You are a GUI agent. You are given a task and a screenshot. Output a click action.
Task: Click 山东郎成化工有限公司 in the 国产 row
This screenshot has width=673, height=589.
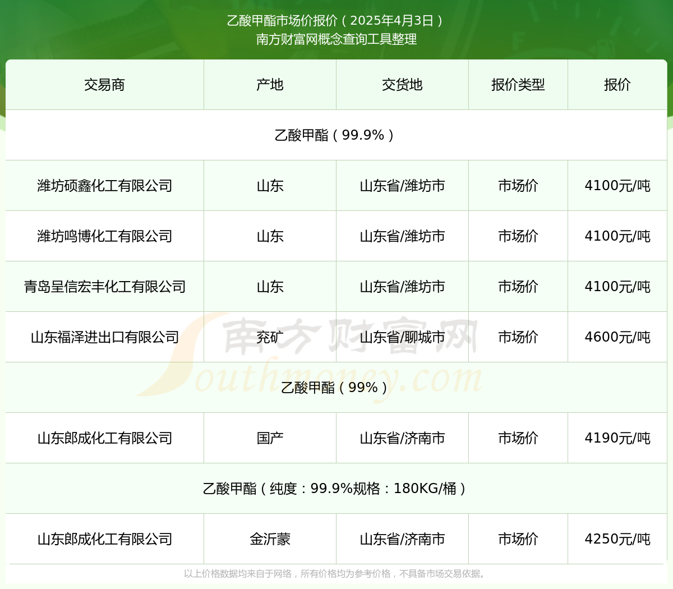(104, 438)
